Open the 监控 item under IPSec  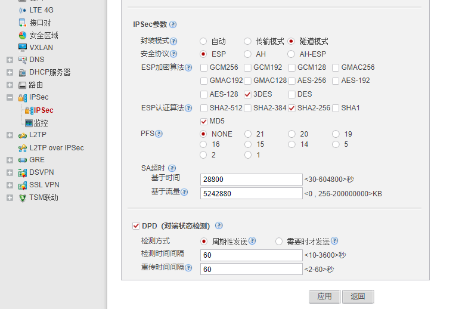[41, 123]
